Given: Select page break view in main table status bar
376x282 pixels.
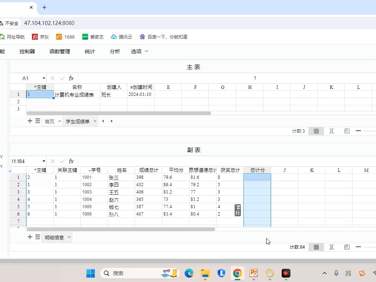Looking at the screenshot, I should [x=332, y=131].
